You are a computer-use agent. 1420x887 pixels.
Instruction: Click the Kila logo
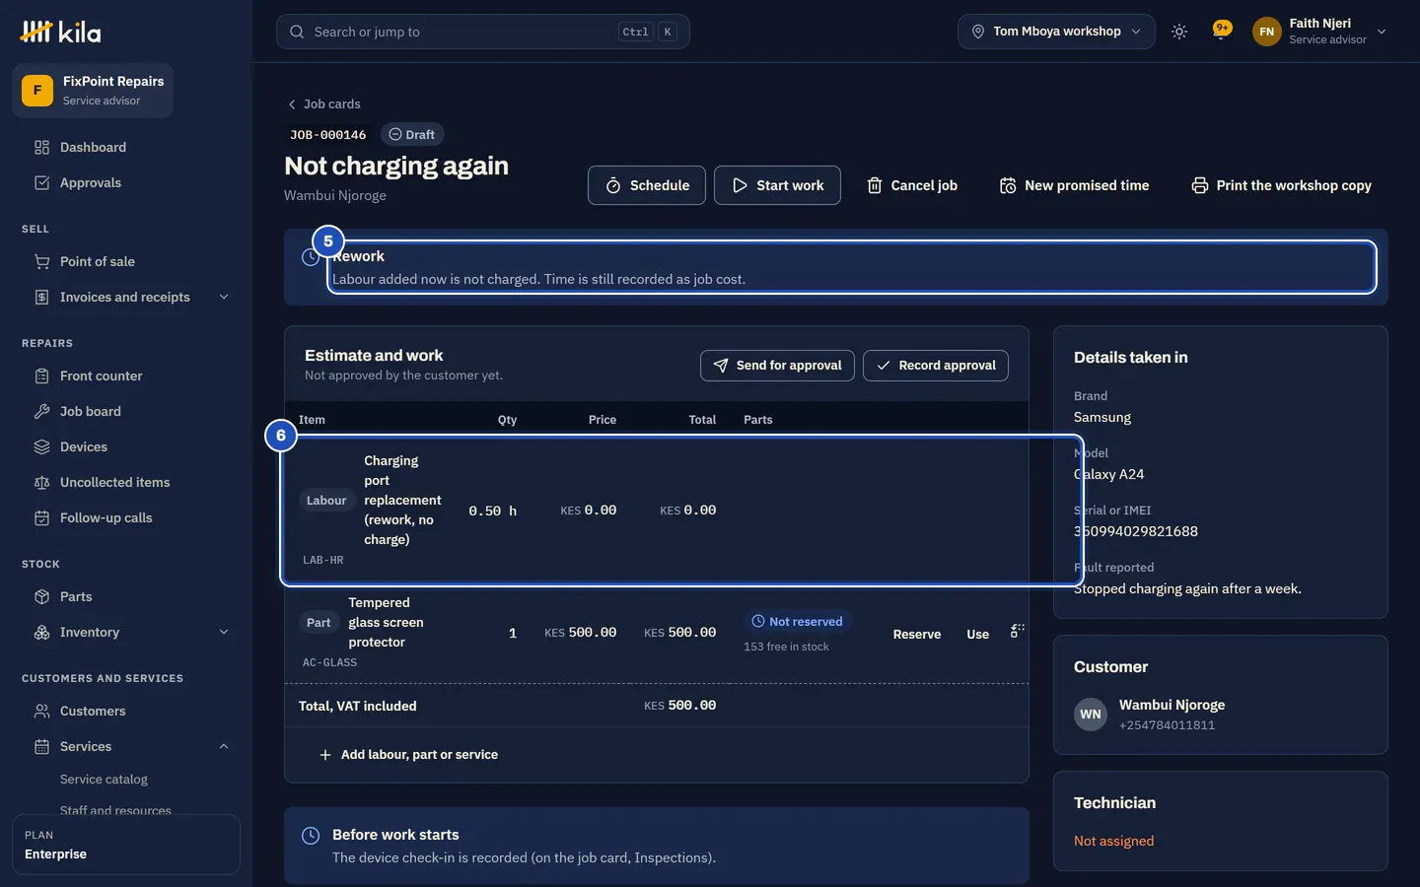tap(60, 32)
